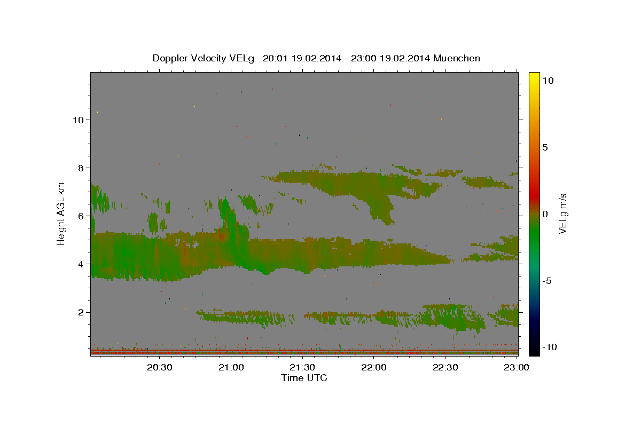Click the 'Height AGL km' axis label
The height and width of the screenshot is (427, 641).
coord(61,213)
